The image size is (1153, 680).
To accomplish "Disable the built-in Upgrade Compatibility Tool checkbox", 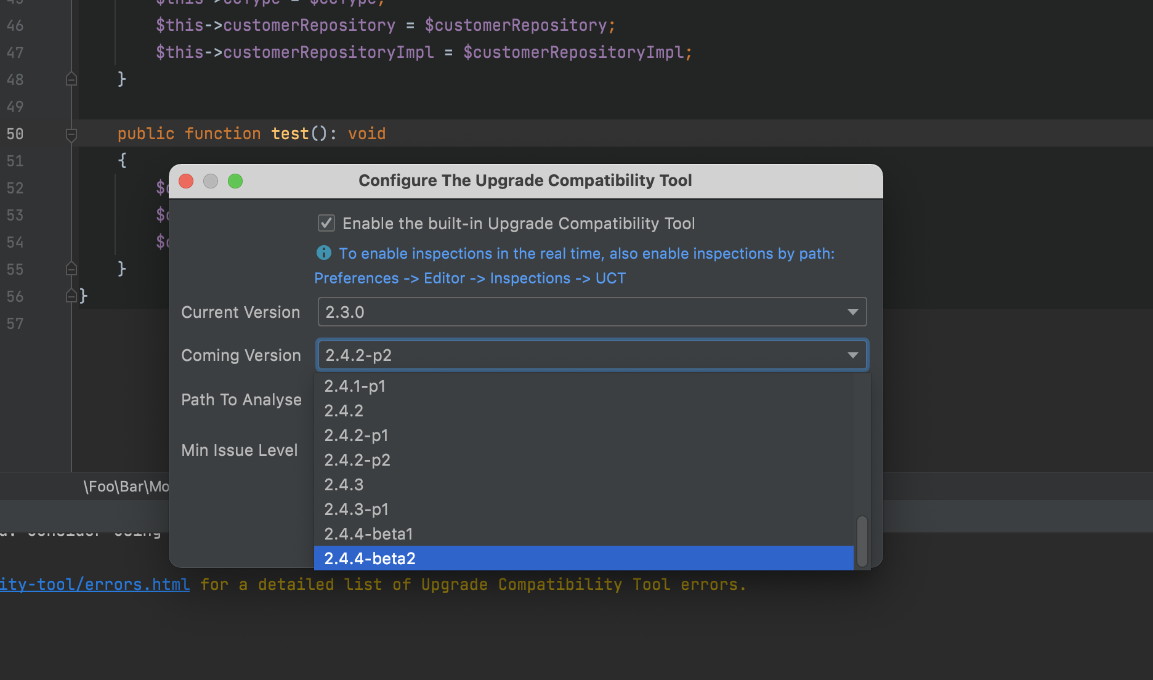I will tap(326, 223).
